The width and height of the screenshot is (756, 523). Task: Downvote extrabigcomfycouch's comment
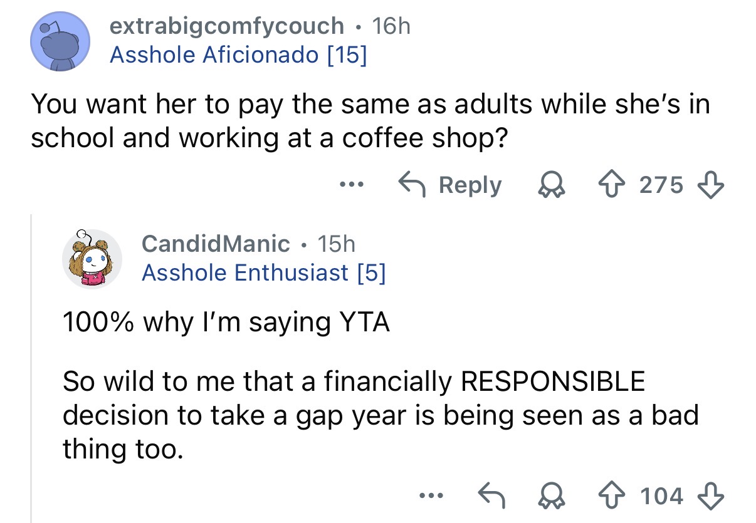[713, 185]
